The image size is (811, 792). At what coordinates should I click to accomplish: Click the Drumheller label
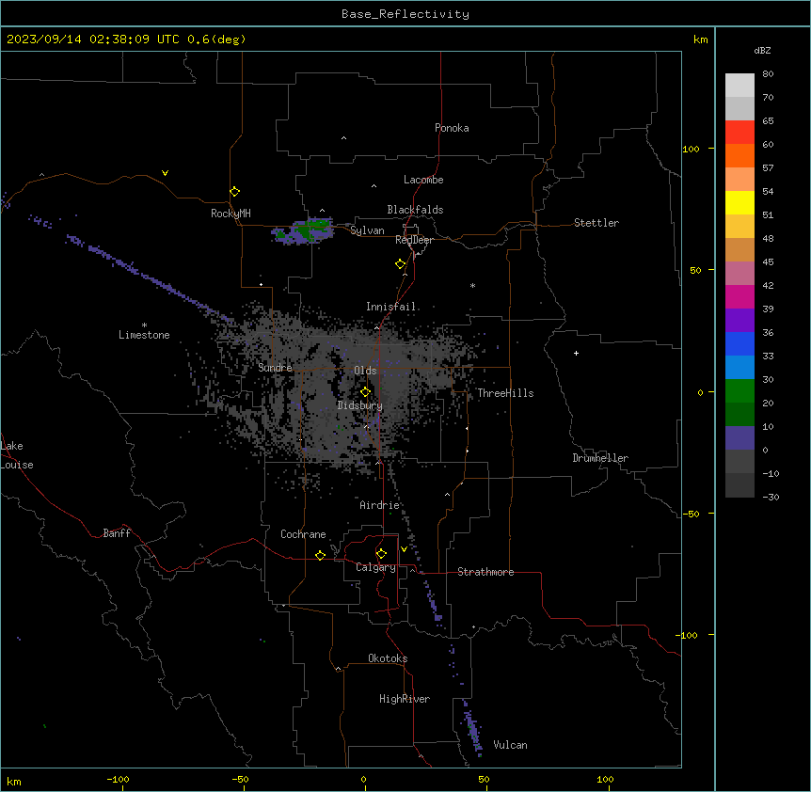coord(600,458)
